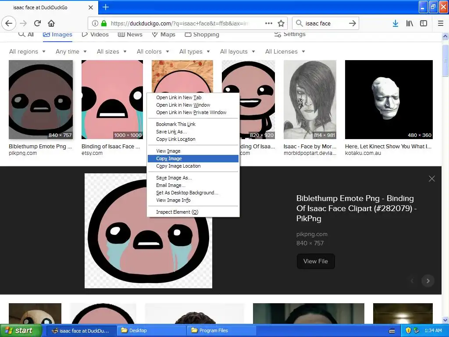Click the View File button
449x337 pixels.
pyautogui.click(x=316, y=261)
